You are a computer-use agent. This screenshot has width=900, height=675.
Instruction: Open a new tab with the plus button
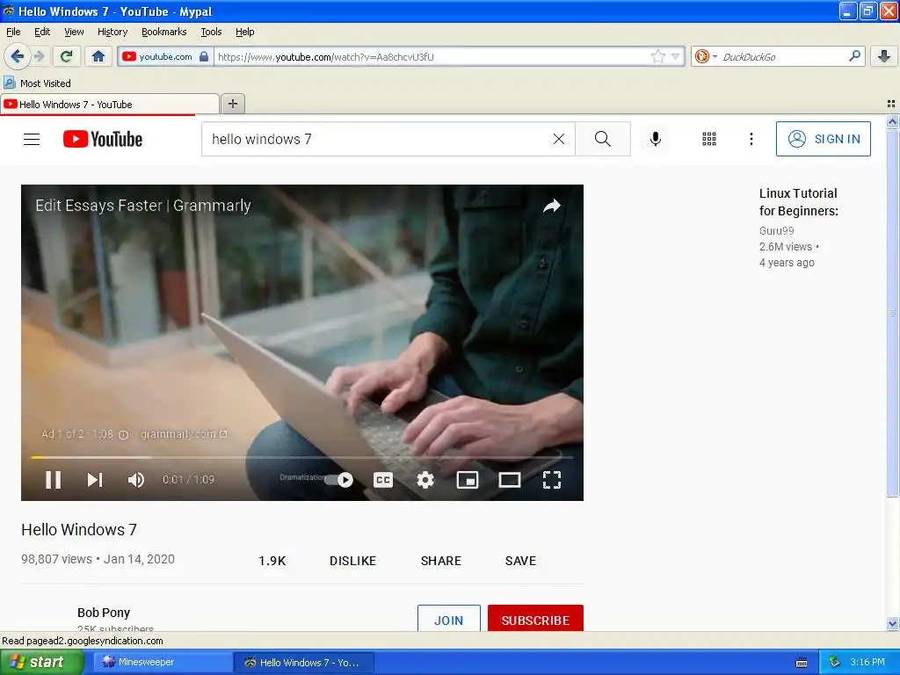click(x=232, y=104)
